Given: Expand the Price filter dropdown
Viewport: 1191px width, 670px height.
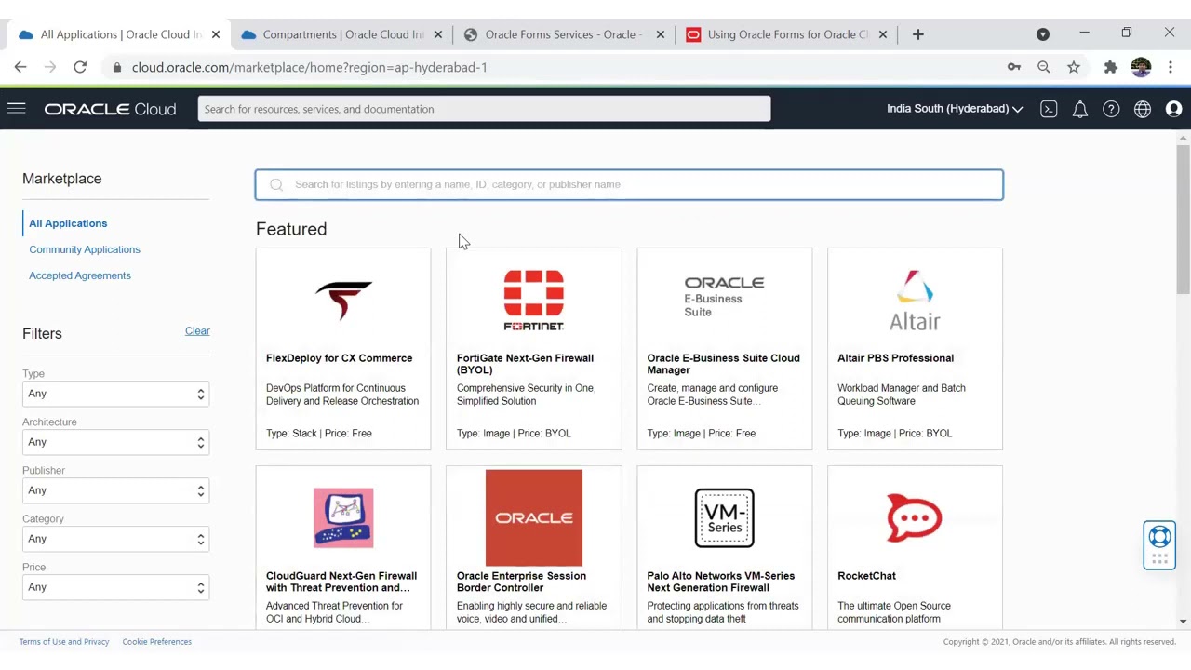Looking at the screenshot, I should pyautogui.click(x=115, y=587).
